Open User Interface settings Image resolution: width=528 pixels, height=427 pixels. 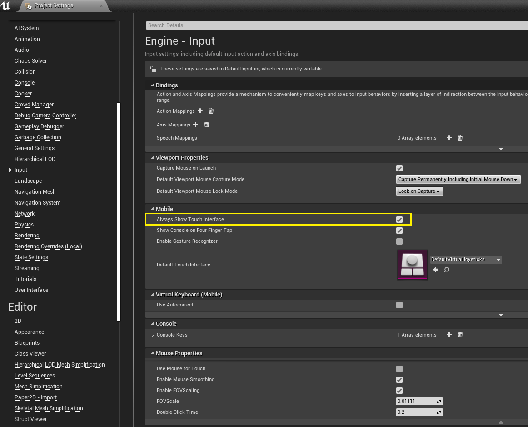click(31, 290)
